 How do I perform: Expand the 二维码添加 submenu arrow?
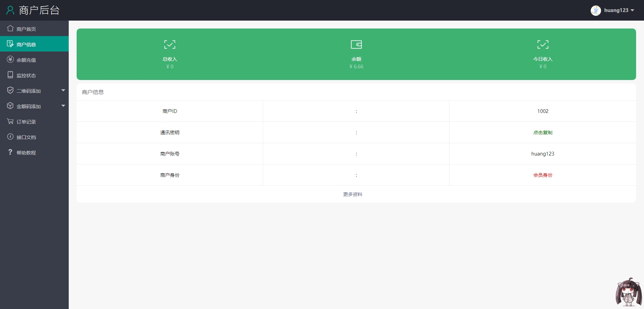coord(63,90)
